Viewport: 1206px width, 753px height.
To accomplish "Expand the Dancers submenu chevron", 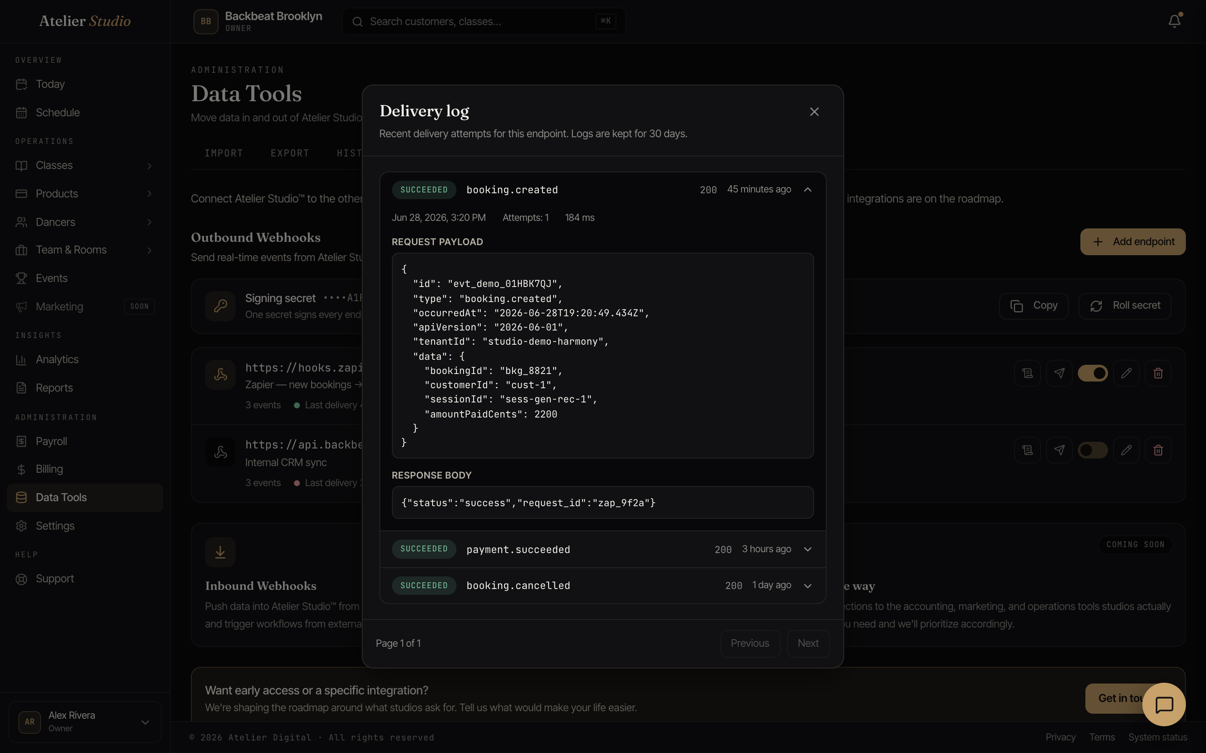I will click(149, 222).
